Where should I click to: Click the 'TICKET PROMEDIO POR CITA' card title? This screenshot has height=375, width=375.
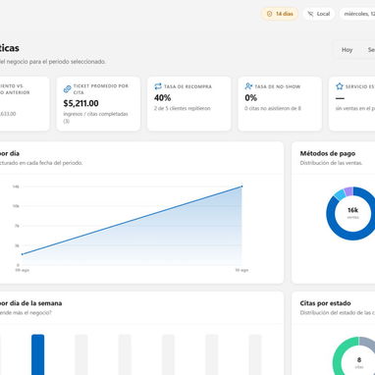[x=101, y=89]
